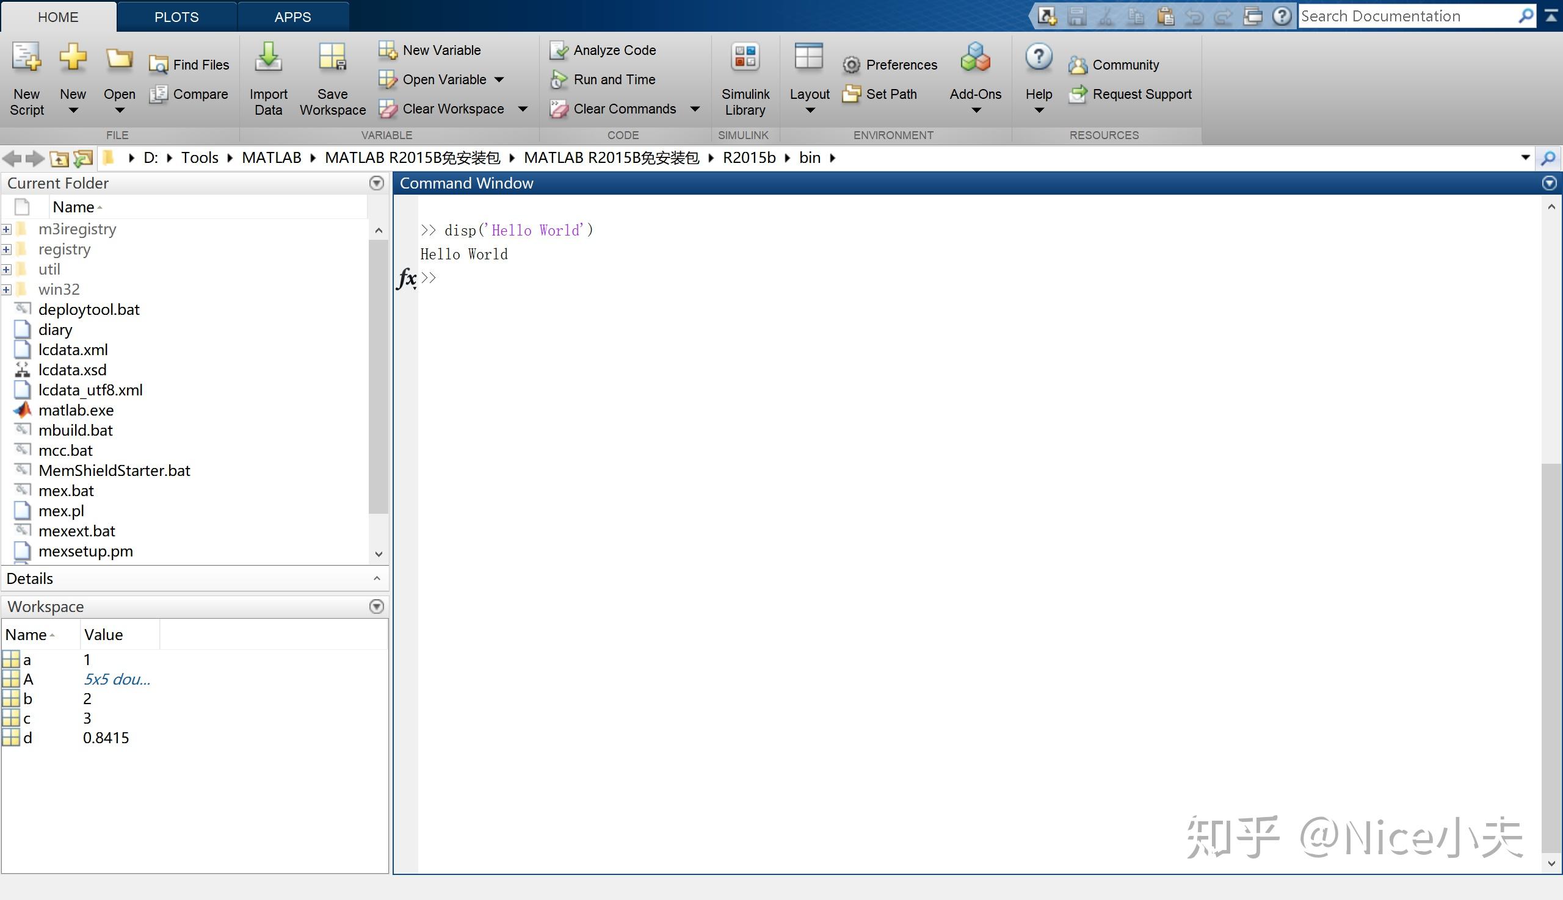1563x900 pixels.
Task: Expand the m3iregistry folder
Action: (x=6, y=229)
